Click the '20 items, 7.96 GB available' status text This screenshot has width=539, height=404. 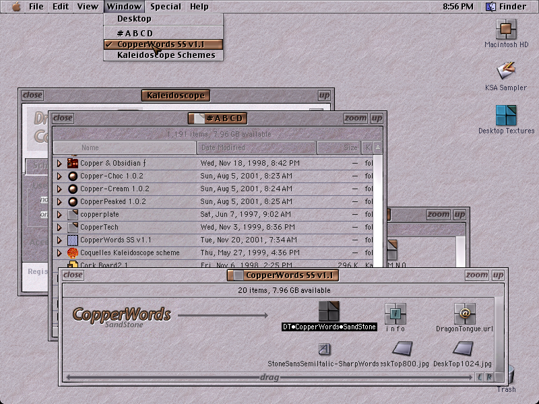click(284, 290)
